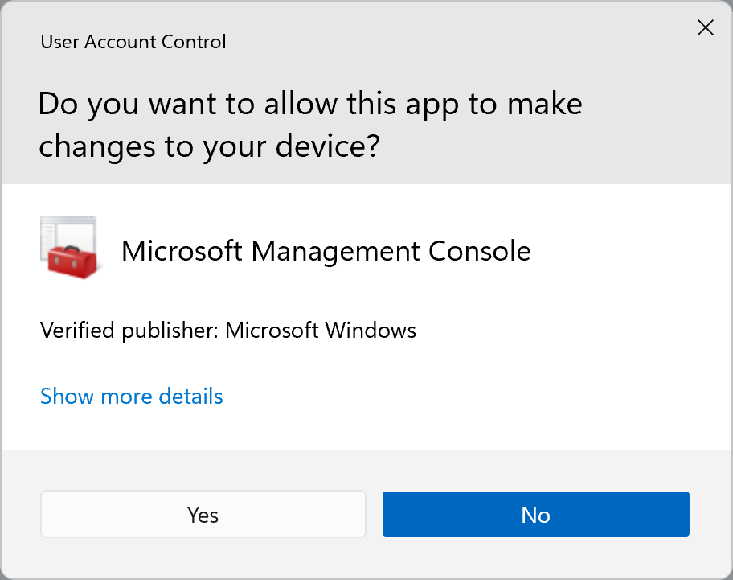Click the "changes to your device?" heading line

click(209, 146)
